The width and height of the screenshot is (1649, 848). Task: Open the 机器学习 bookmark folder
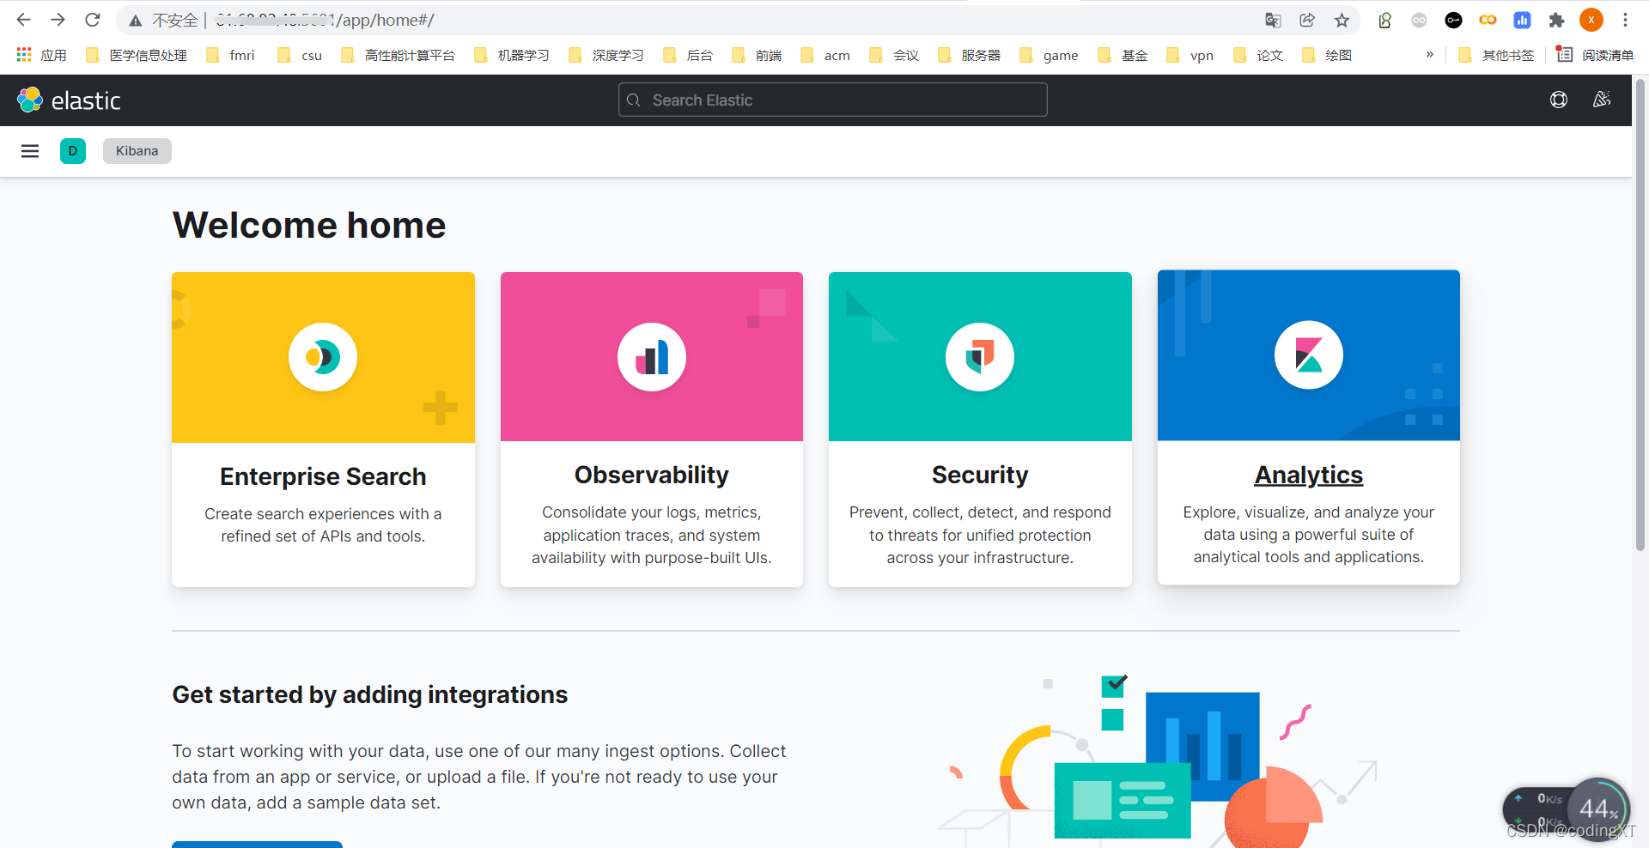512,55
